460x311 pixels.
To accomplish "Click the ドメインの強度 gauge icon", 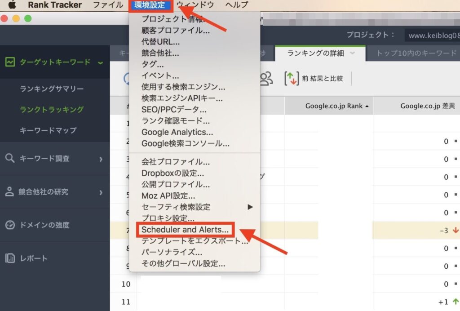I will point(10,225).
